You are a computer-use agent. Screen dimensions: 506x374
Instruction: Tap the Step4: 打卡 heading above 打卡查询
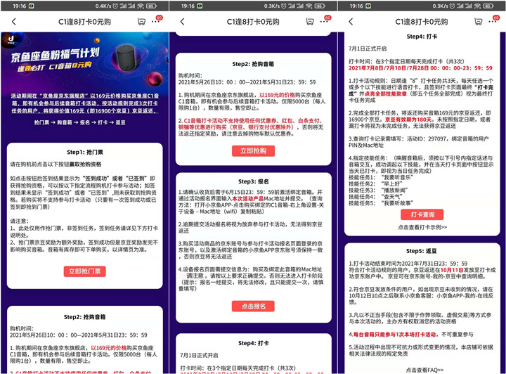(x=422, y=37)
